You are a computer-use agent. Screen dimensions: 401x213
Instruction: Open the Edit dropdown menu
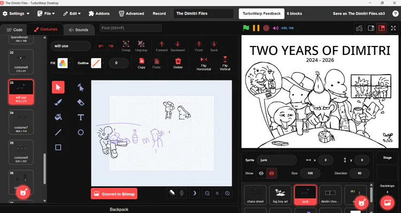(72, 13)
